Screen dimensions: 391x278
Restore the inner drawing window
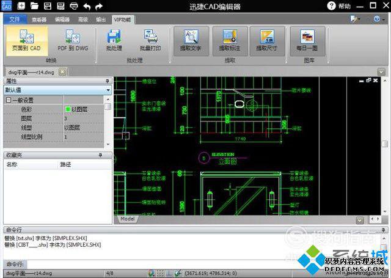pos(368,80)
